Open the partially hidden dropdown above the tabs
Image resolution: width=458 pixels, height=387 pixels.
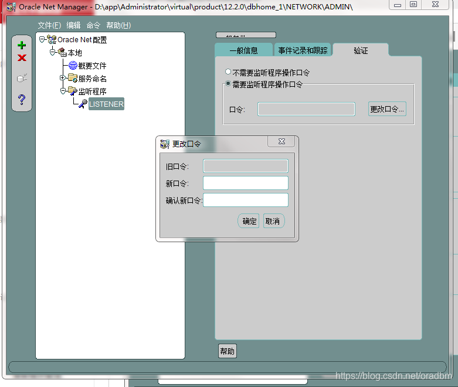click(246, 35)
